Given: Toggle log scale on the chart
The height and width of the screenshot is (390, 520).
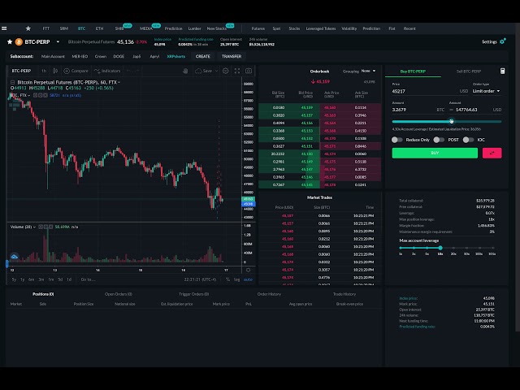Looking at the screenshot, I should click(x=236, y=279).
